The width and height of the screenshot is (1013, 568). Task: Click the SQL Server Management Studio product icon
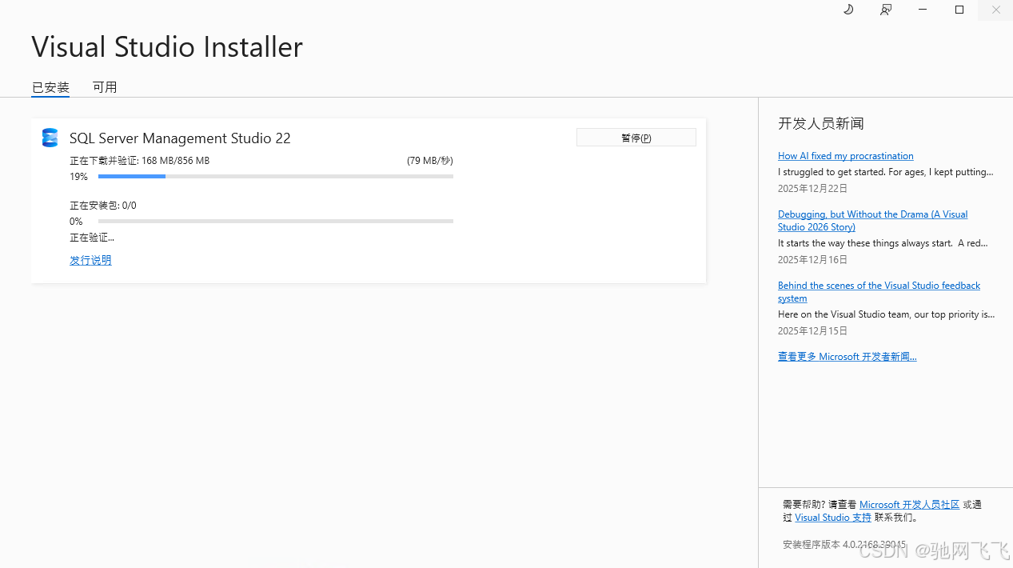pyautogui.click(x=50, y=138)
